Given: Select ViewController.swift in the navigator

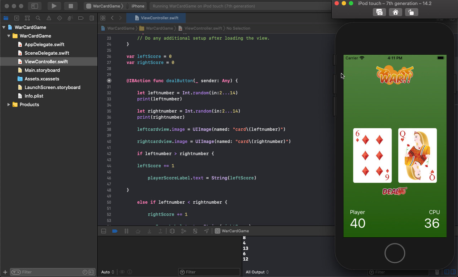Looking at the screenshot, I should (x=46, y=61).
